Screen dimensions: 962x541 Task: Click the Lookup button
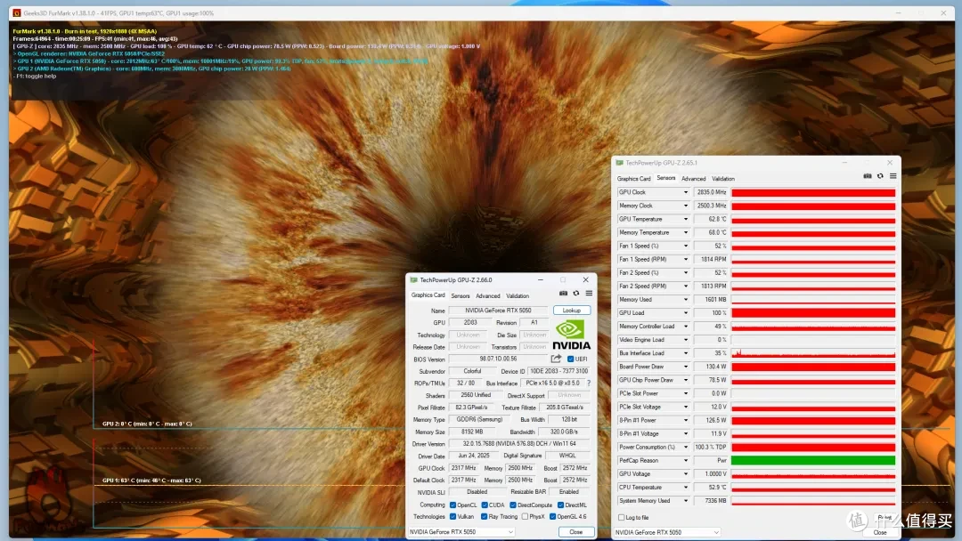click(x=571, y=311)
